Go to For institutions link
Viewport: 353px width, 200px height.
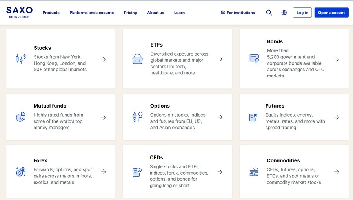[238, 13]
